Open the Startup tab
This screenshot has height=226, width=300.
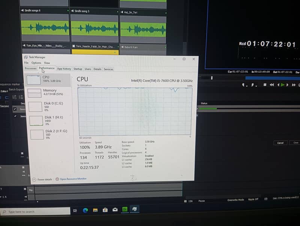click(x=78, y=69)
